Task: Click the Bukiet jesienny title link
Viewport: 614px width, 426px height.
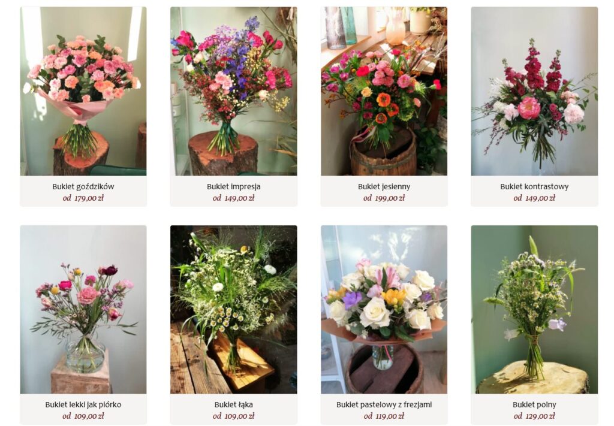Action: (x=384, y=186)
